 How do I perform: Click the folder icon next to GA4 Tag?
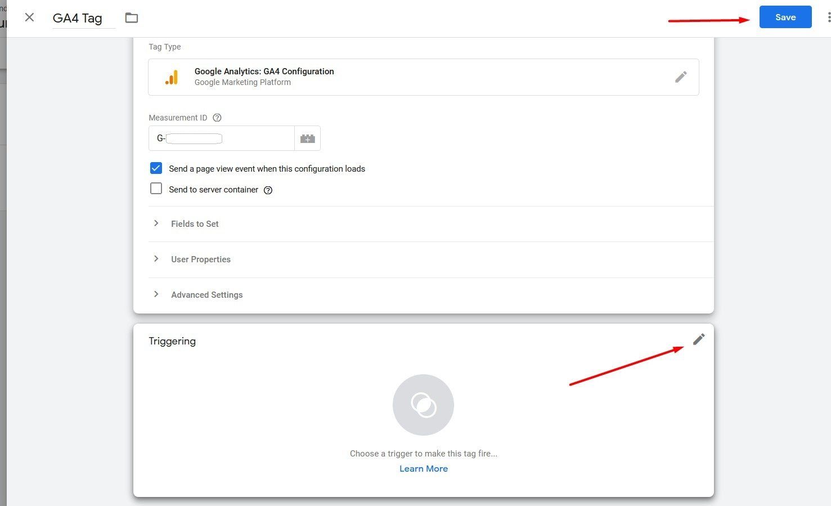coord(131,18)
